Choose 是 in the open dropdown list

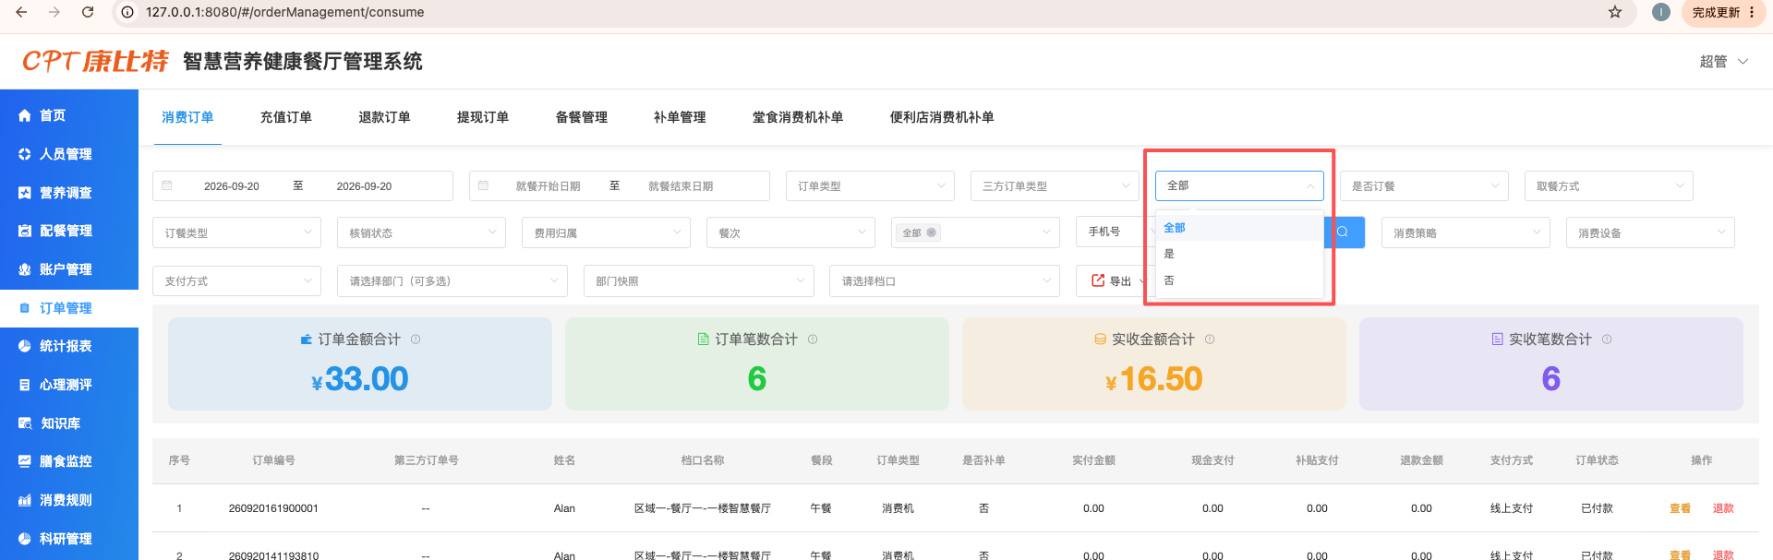click(1239, 254)
